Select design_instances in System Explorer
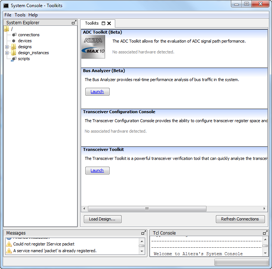This screenshot has height=269, width=272. coord(33,53)
